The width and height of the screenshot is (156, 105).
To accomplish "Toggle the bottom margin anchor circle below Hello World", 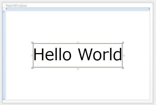I will point(78,69).
